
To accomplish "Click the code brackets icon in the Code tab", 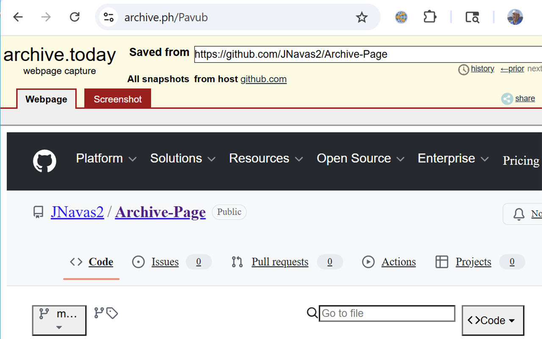I will (76, 262).
